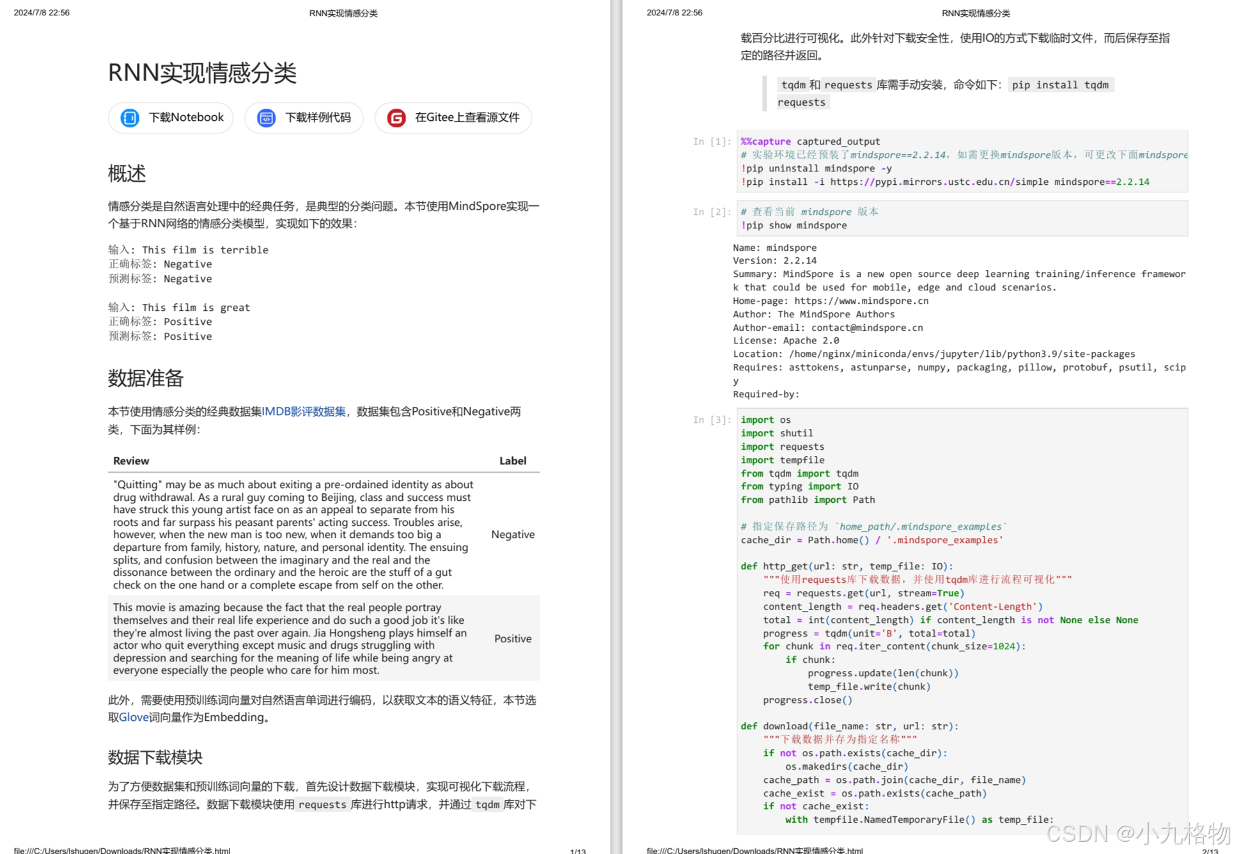Click the In [2] cell prompt
Image resolution: width=1234 pixels, height=854 pixels.
712,212
